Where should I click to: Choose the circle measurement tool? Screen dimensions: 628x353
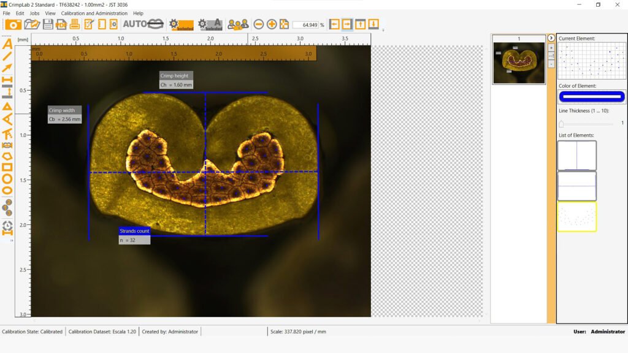pyautogui.click(x=7, y=178)
